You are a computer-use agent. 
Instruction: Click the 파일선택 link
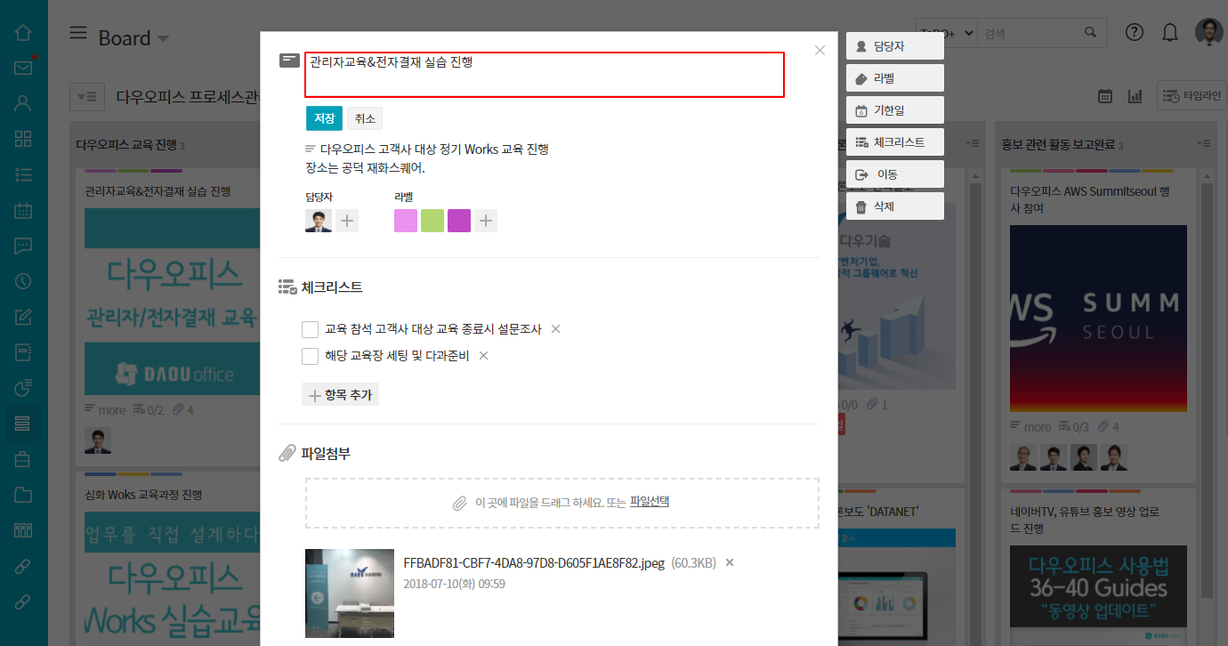[649, 502]
